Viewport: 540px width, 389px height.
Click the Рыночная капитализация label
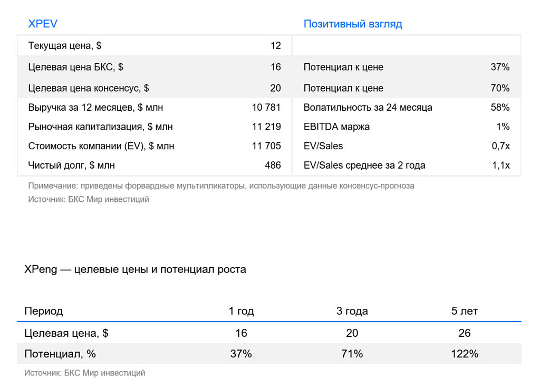(101, 127)
